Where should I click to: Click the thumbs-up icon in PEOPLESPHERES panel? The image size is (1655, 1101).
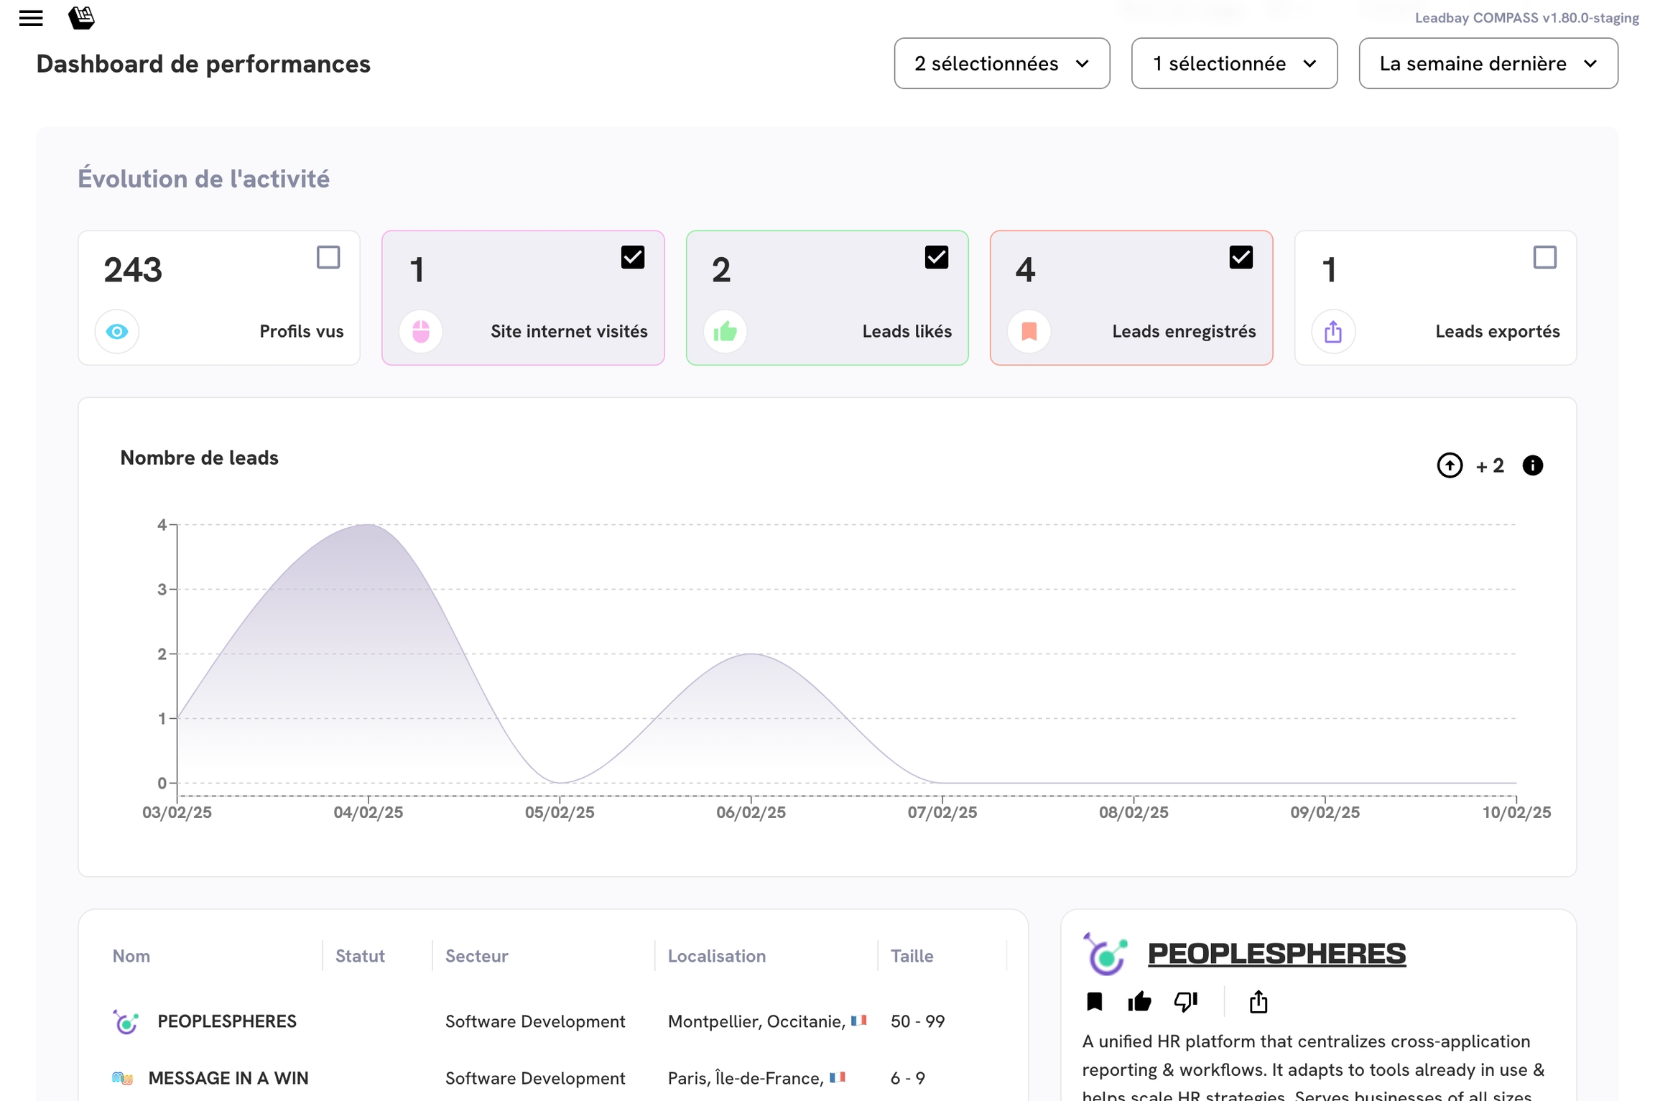pos(1139,1001)
